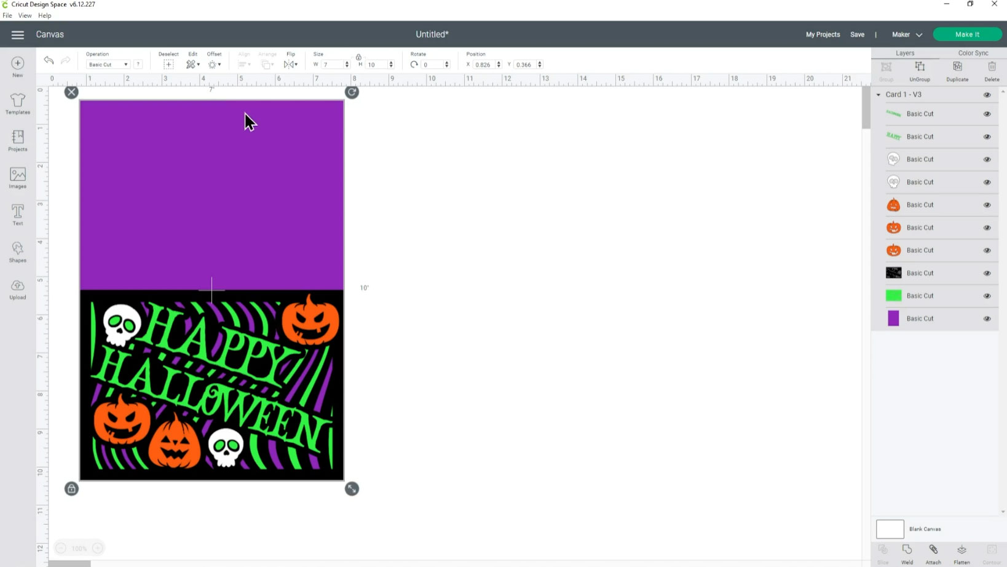Toggle visibility of the green Basic Cut layer
The image size is (1007, 567).
coord(987,295)
